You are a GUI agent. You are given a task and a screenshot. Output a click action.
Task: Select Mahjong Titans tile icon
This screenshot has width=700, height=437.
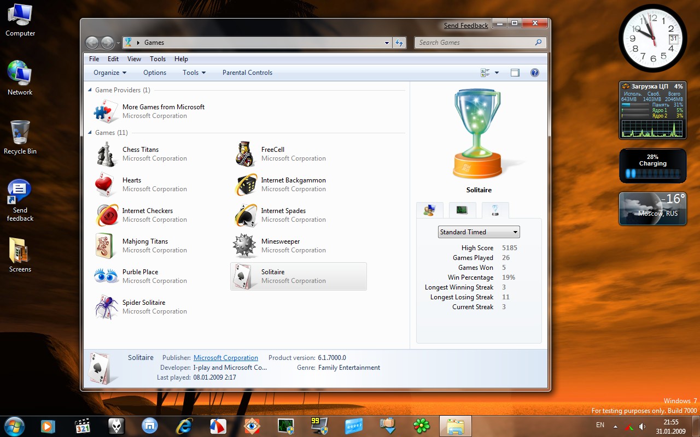coord(106,246)
